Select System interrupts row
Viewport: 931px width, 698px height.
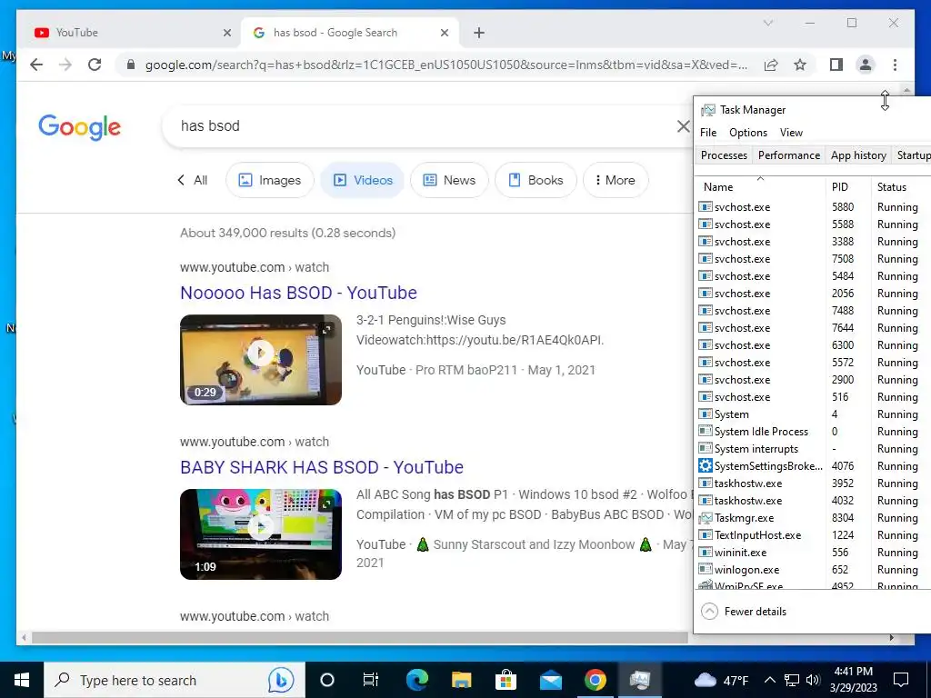pyautogui.click(x=814, y=449)
